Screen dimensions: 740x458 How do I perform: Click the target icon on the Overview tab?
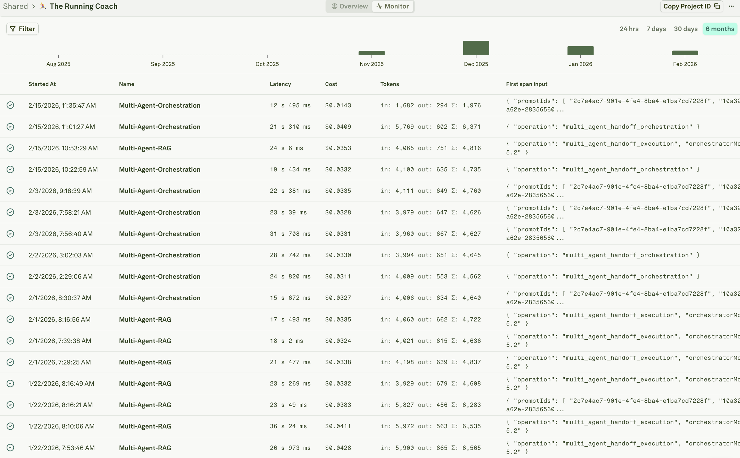tap(334, 6)
